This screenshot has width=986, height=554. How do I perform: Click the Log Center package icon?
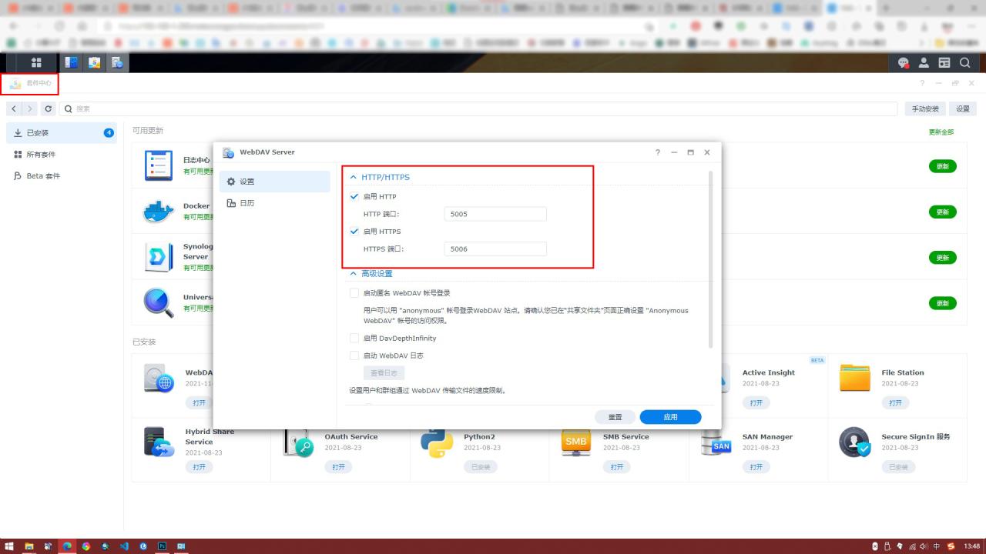(x=159, y=165)
